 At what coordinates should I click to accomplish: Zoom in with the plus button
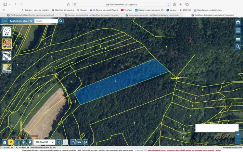(x=238, y=134)
